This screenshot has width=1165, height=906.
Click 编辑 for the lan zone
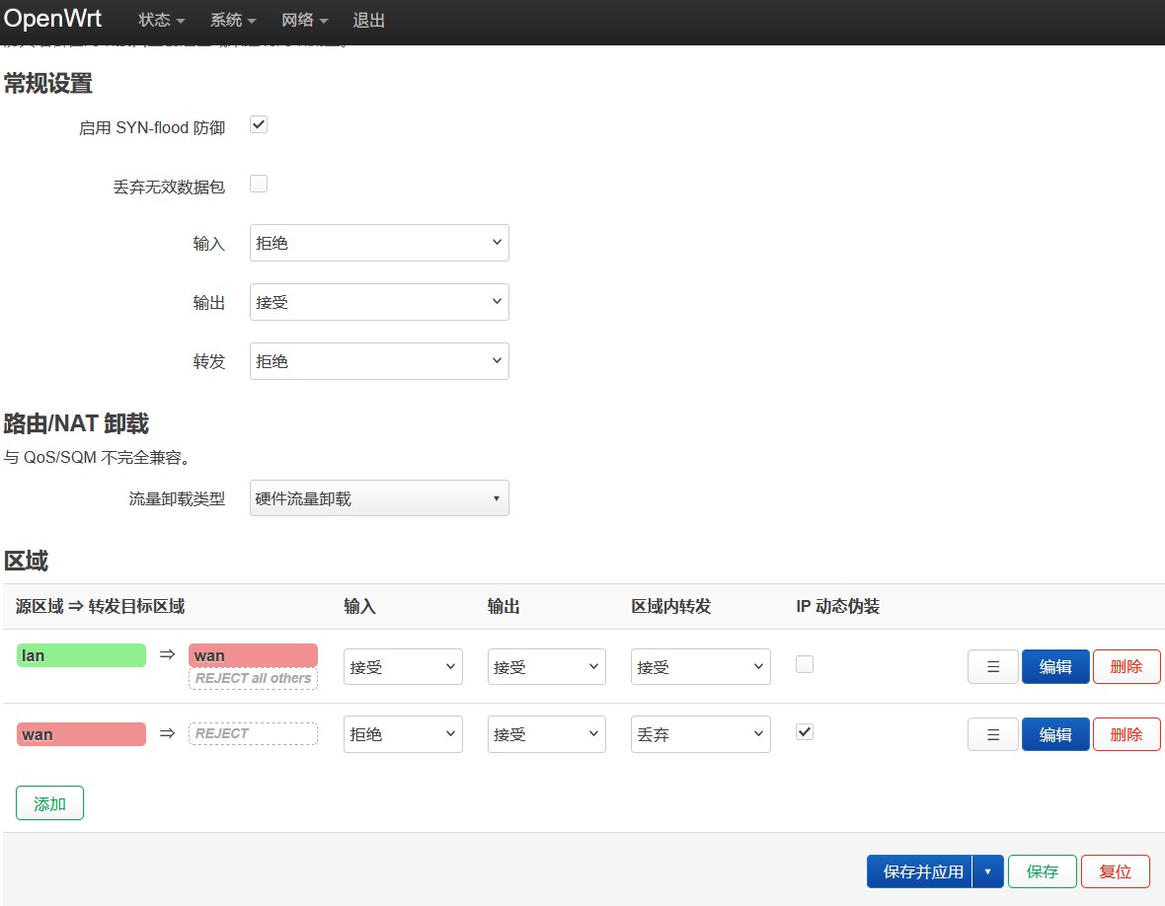click(1054, 667)
